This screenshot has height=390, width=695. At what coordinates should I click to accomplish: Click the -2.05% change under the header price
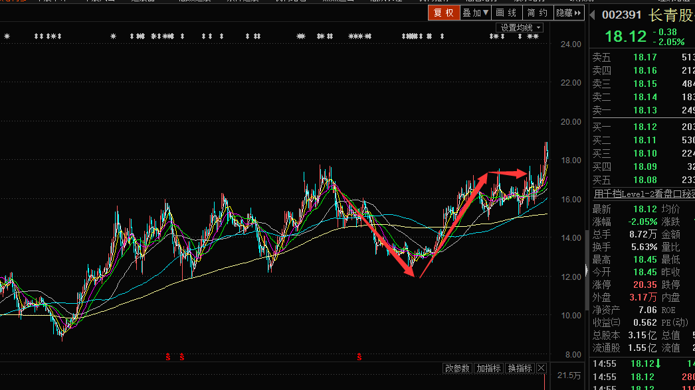(668, 42)
